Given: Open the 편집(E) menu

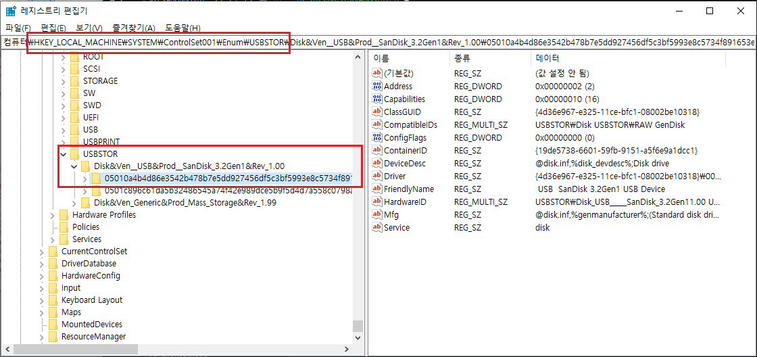Looking at the screenshot, I should [x=53, y=28].
